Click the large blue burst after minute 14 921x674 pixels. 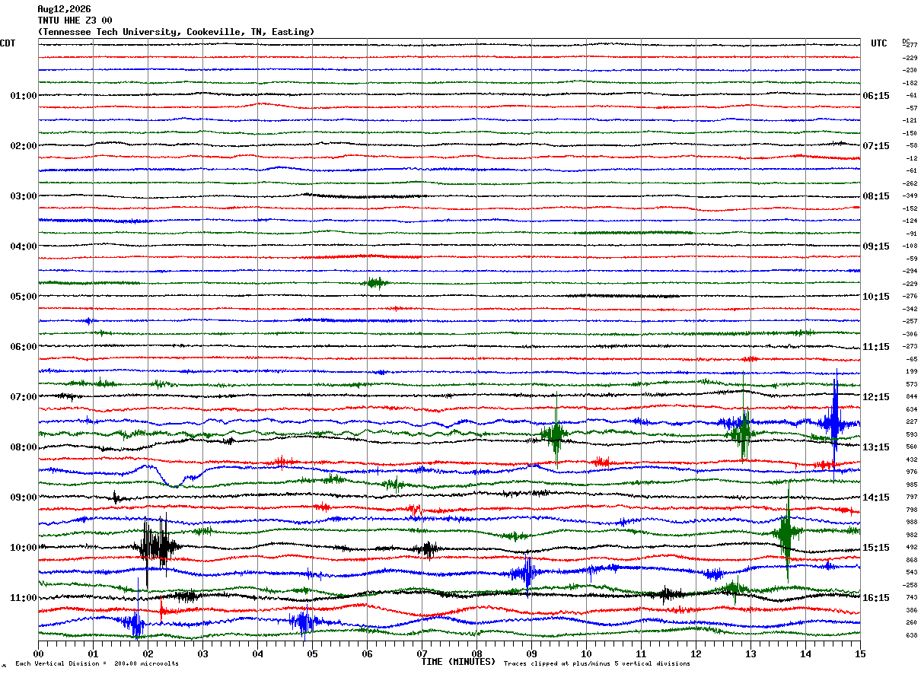tap(834, 421)
